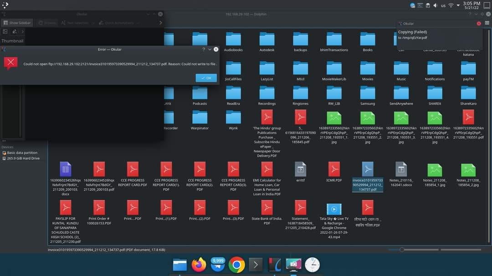The width and height of the screenshot is (492, 276).
Task: Open the Notifications folder
Action: click(x=435, y=71)
